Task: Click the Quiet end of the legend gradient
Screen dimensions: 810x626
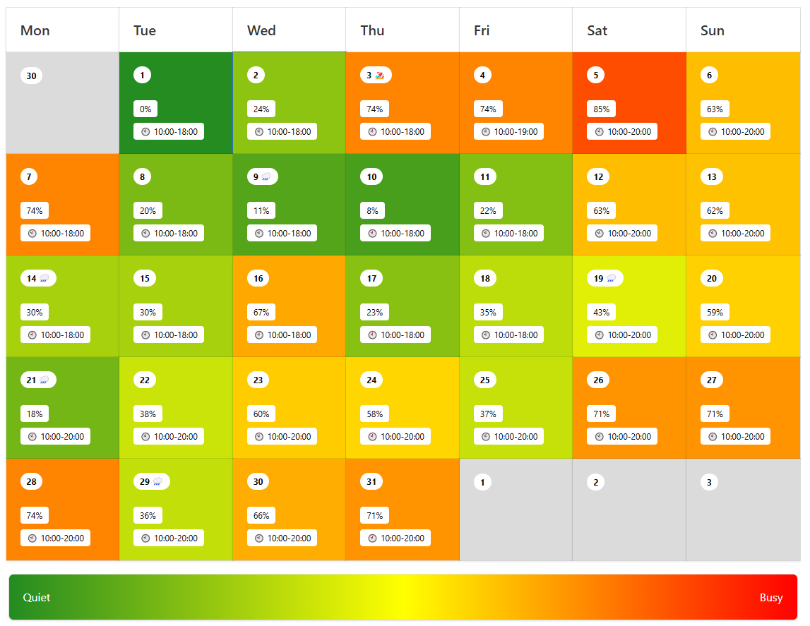Action: (37, 598)
